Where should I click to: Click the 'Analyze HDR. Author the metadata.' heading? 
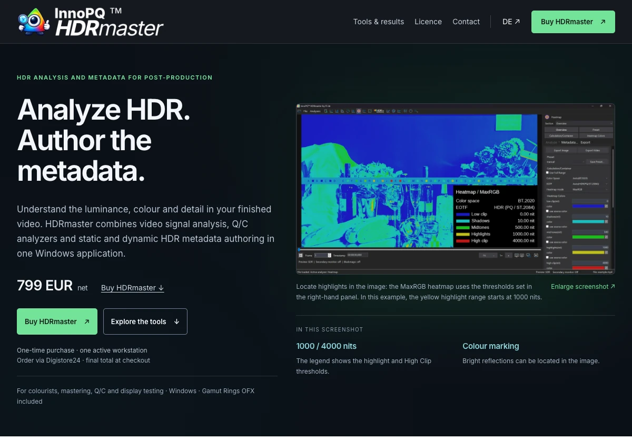[x=104, y=140]
